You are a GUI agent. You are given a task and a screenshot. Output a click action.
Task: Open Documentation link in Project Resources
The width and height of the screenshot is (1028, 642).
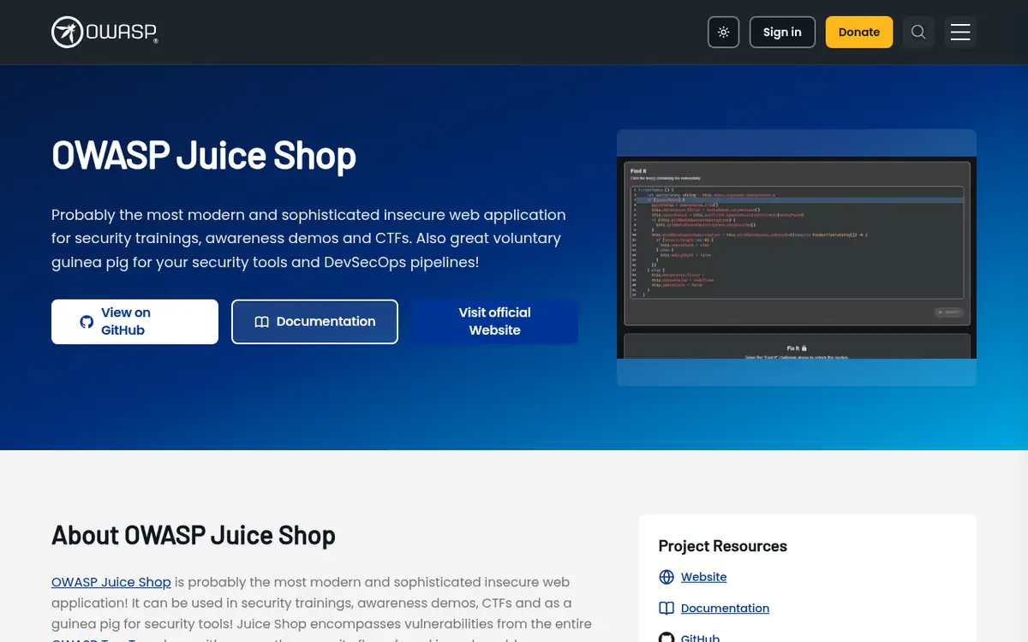pyautogui.click(x=725, y=609)
